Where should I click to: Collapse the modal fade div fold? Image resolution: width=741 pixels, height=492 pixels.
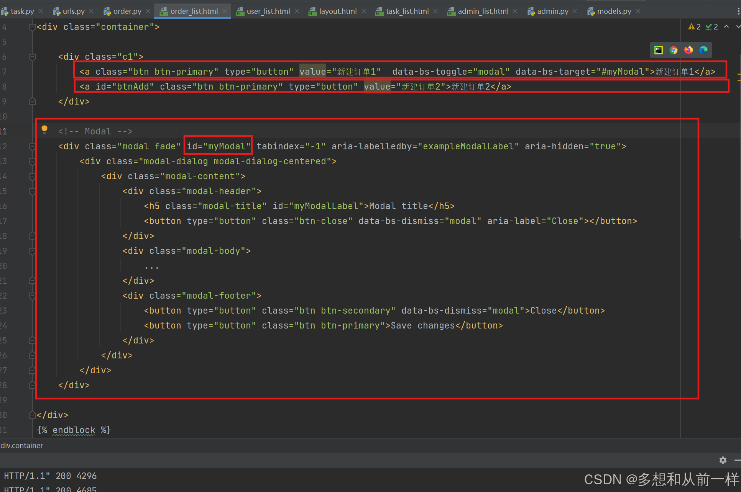33,147
